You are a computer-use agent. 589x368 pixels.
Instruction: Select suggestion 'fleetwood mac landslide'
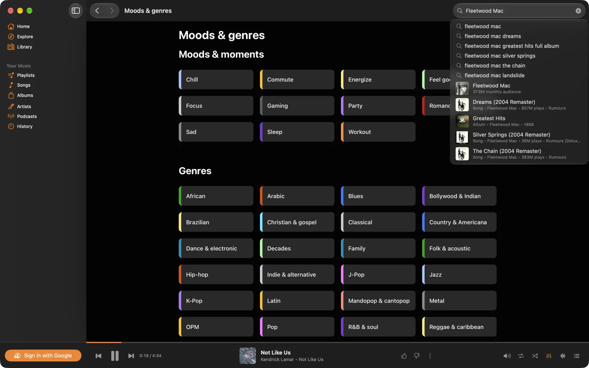[x=519, y=75]
